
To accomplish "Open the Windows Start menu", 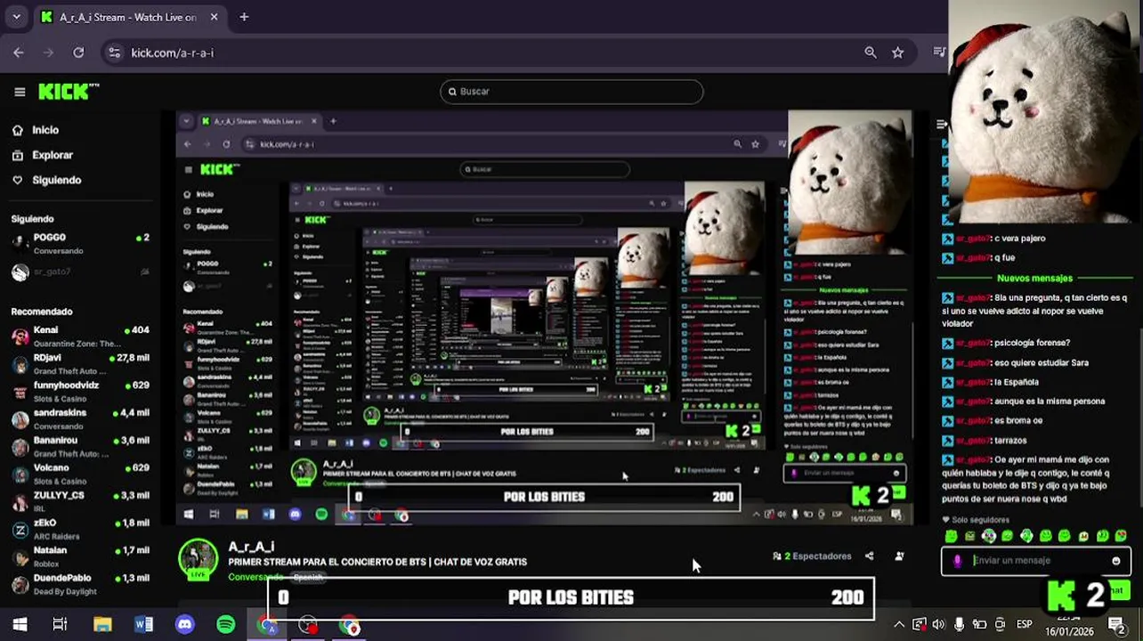I will 20,625.
